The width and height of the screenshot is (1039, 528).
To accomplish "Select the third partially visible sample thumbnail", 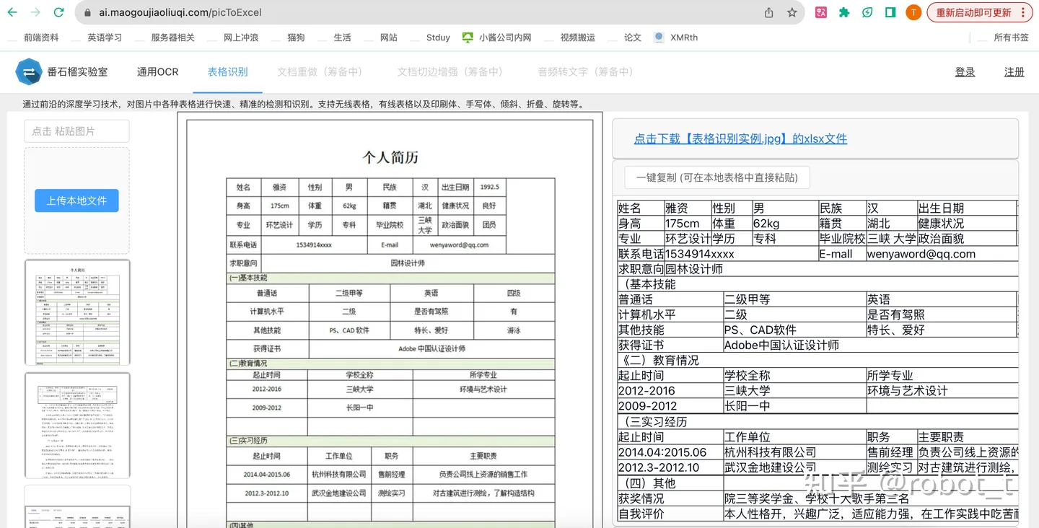I will 77,506.
